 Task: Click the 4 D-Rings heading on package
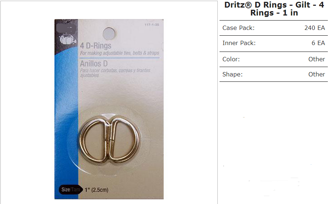point(96,45)
